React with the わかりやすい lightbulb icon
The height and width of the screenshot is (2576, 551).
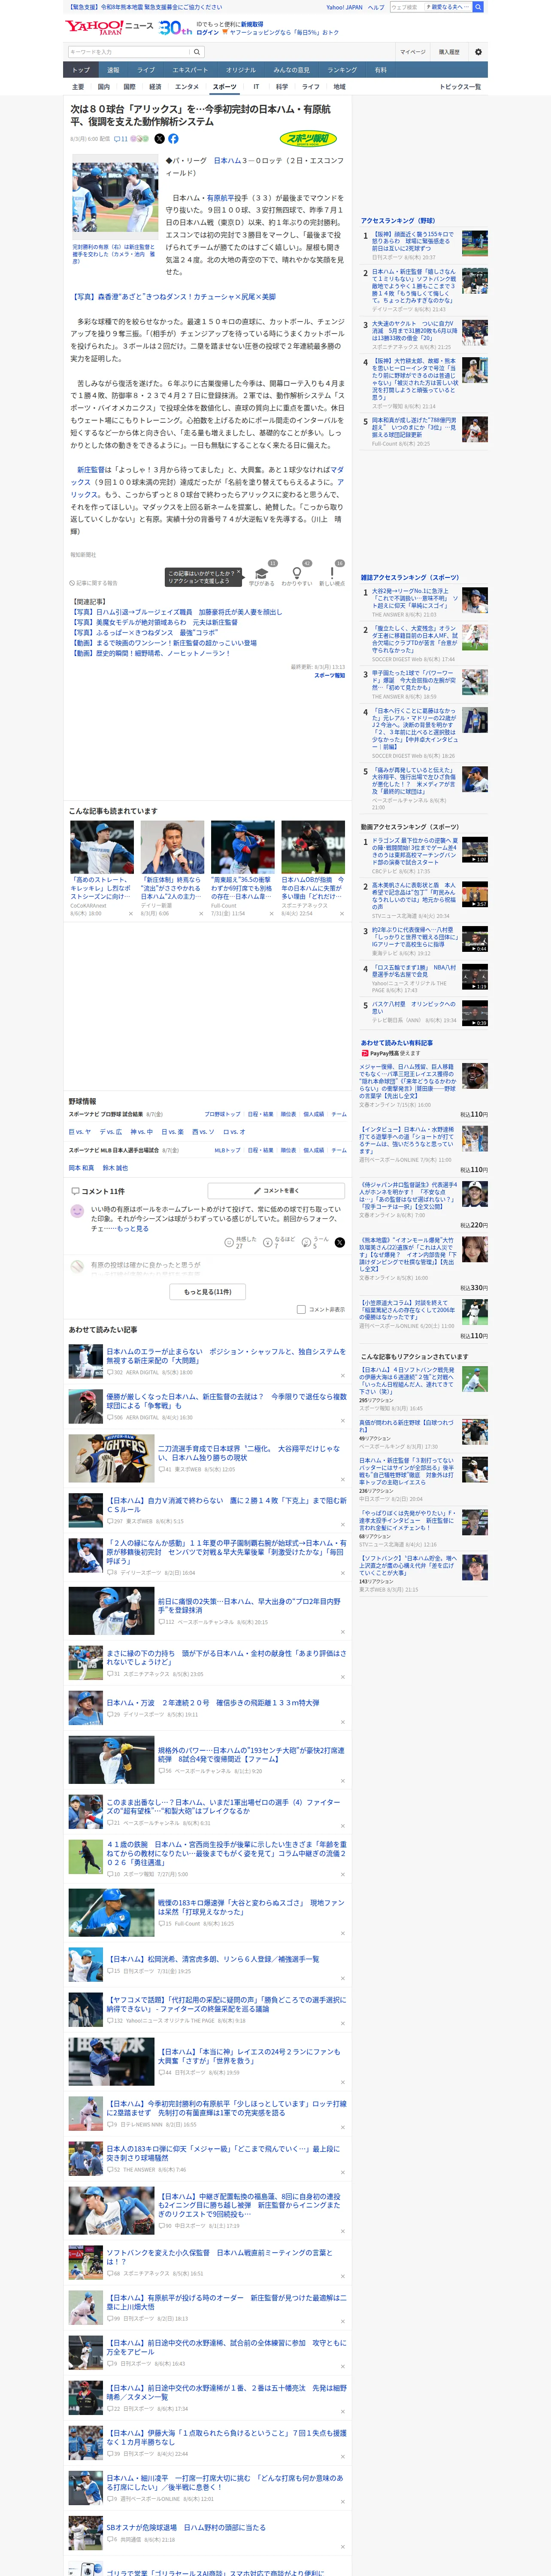pyautogui.click(x=297, y=574)
